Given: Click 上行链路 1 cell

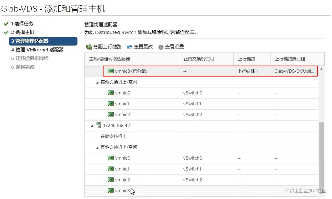Looking at the screenshot, I should (x=248, y=71).
